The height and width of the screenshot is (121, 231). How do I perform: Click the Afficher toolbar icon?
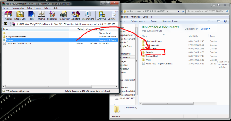click(41, 14)
